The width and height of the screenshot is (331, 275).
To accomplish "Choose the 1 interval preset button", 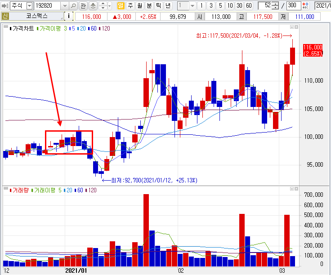I will coord(201,6).
